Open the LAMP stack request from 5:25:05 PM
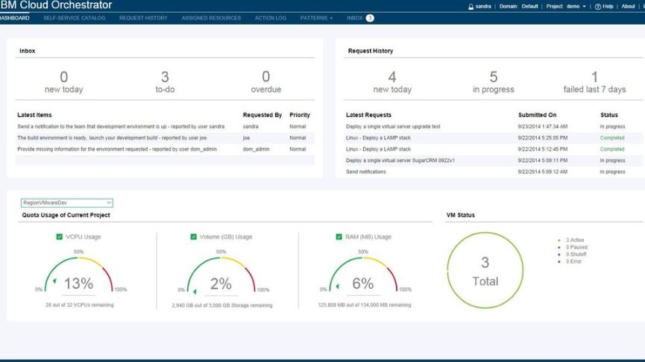 (x=379, y=138)
